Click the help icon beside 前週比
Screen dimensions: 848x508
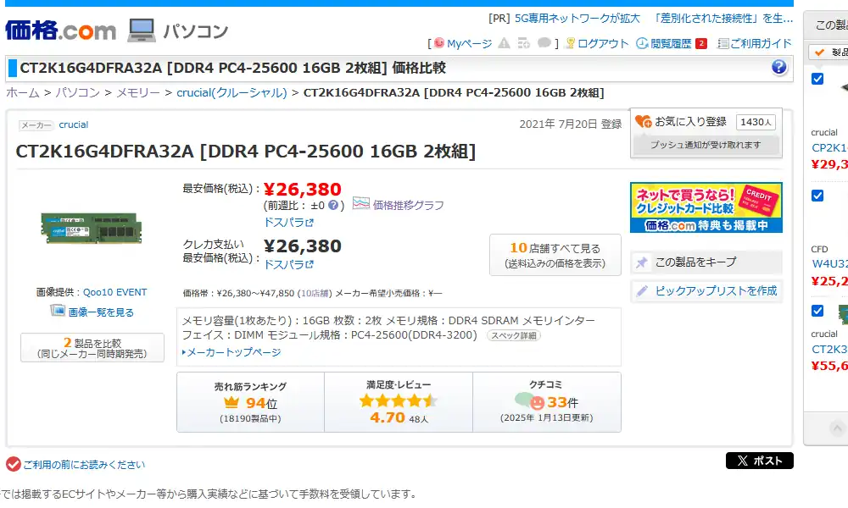pyautogui.click(x=334, y=205)
